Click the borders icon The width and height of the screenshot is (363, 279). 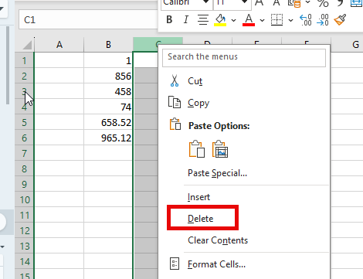point(276,19)
